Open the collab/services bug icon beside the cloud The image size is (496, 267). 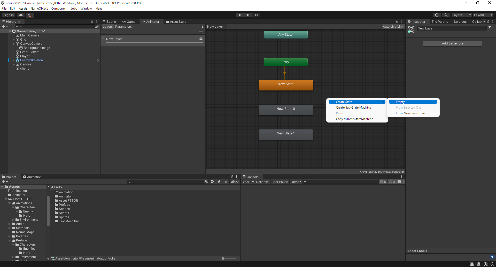pyautogui.click(x=30, y=15)
